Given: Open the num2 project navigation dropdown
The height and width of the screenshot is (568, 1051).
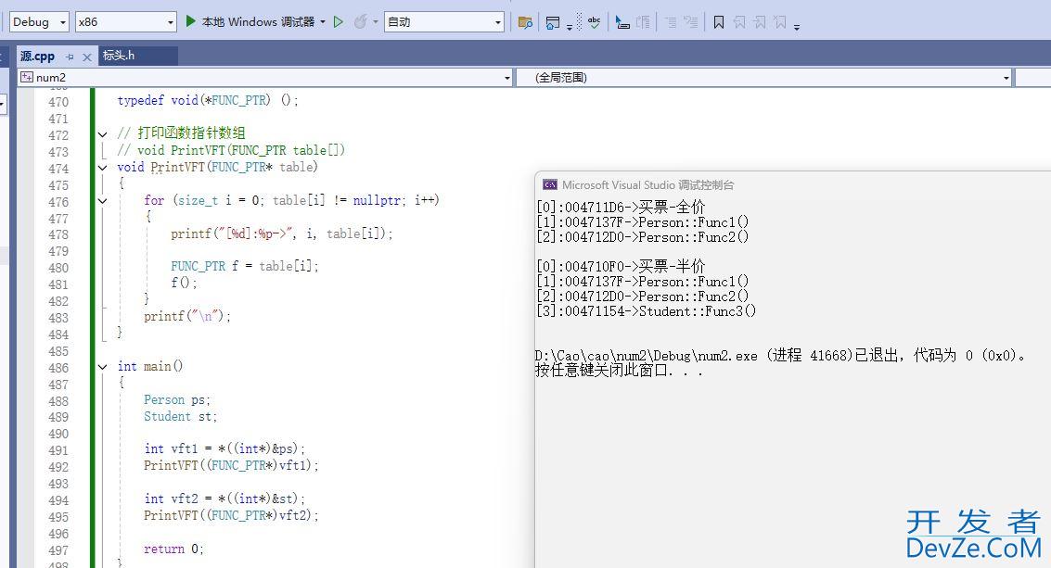Looking at the screenshot, I should pyautogui.click(x=265, y=78).
